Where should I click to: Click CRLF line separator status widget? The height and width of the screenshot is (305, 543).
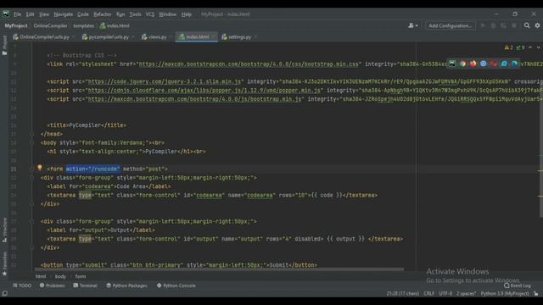coord(428,294)
